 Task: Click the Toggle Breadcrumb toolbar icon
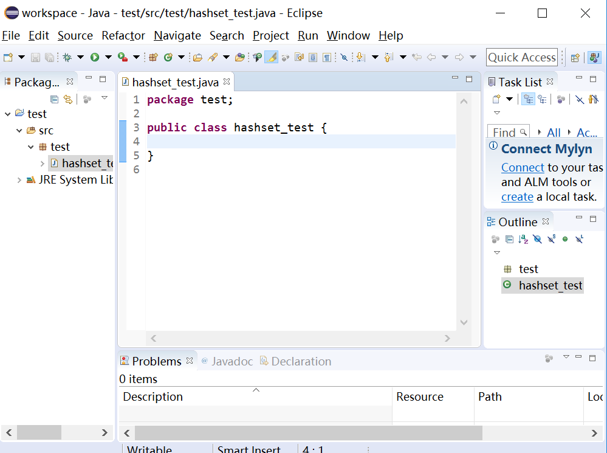pyautogui.click(x=258, y=57)
